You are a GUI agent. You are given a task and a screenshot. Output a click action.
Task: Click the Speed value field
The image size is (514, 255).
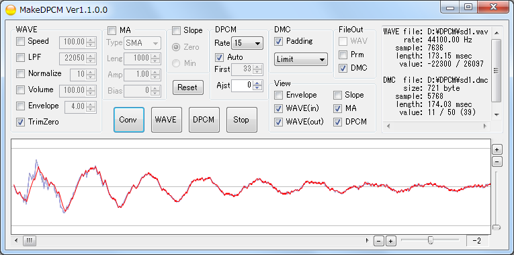click(73, 42)
